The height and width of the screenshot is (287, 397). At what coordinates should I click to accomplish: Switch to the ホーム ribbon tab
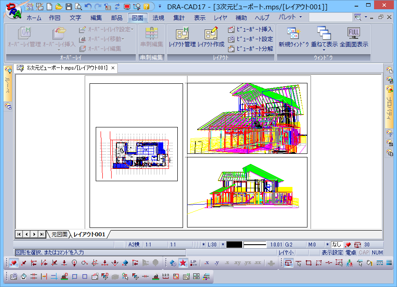click(x=34, y=18)
